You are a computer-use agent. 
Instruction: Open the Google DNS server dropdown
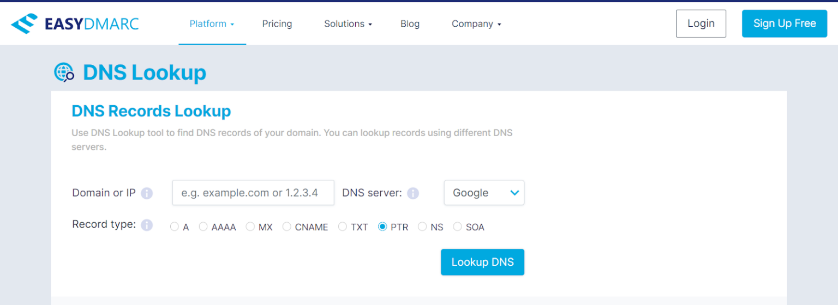484,193
